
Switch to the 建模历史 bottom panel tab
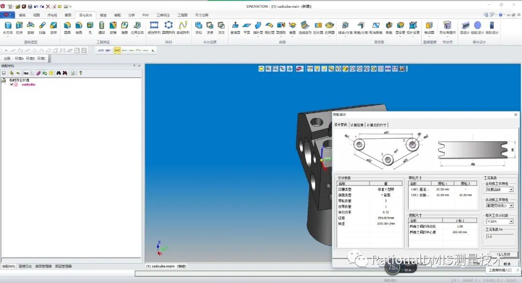coord(25,267)
